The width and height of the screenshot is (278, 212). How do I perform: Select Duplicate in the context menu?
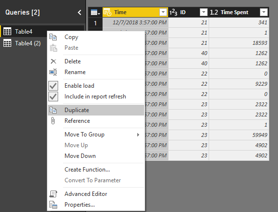click(96, 110)
